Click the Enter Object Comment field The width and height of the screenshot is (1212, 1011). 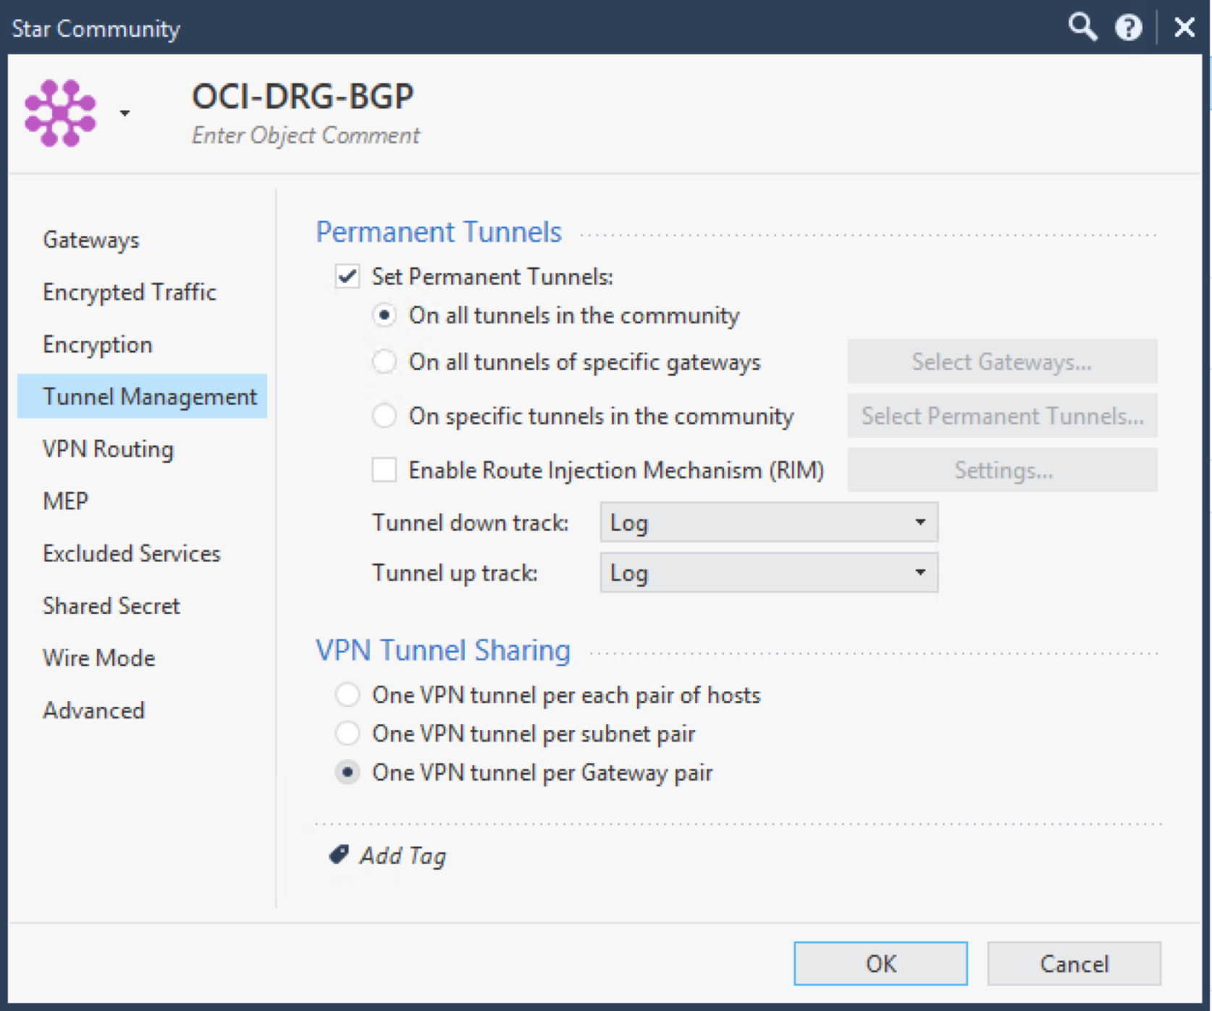(306, 135)
